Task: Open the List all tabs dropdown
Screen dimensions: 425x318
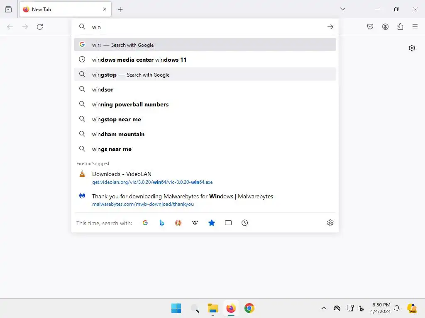Action: [x=343, y=9]
